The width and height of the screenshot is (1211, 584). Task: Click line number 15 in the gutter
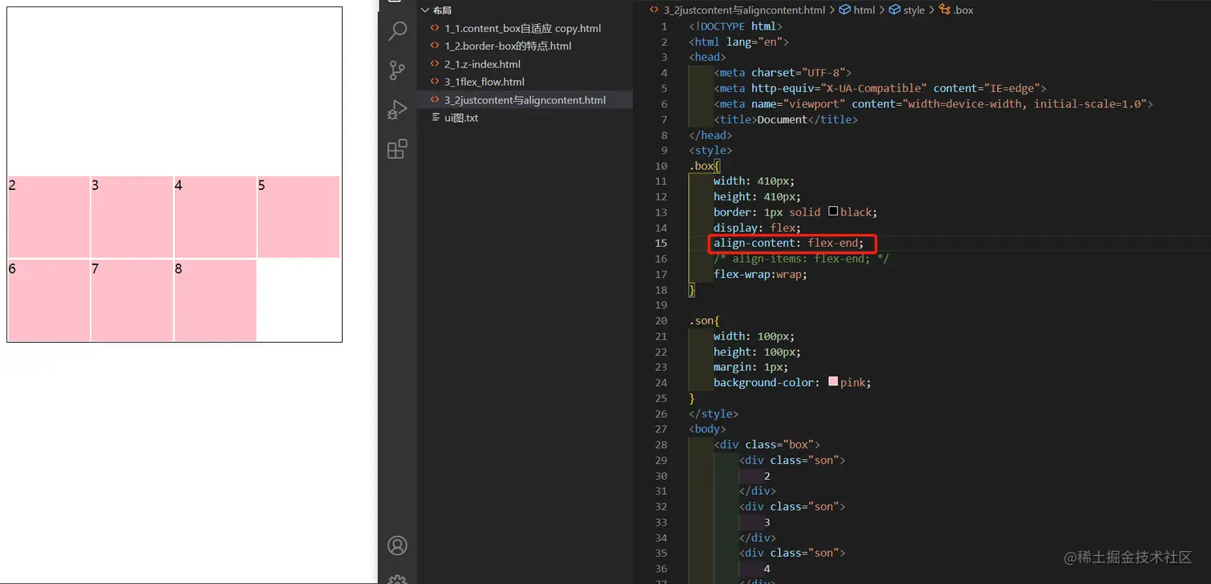[661, 243]
